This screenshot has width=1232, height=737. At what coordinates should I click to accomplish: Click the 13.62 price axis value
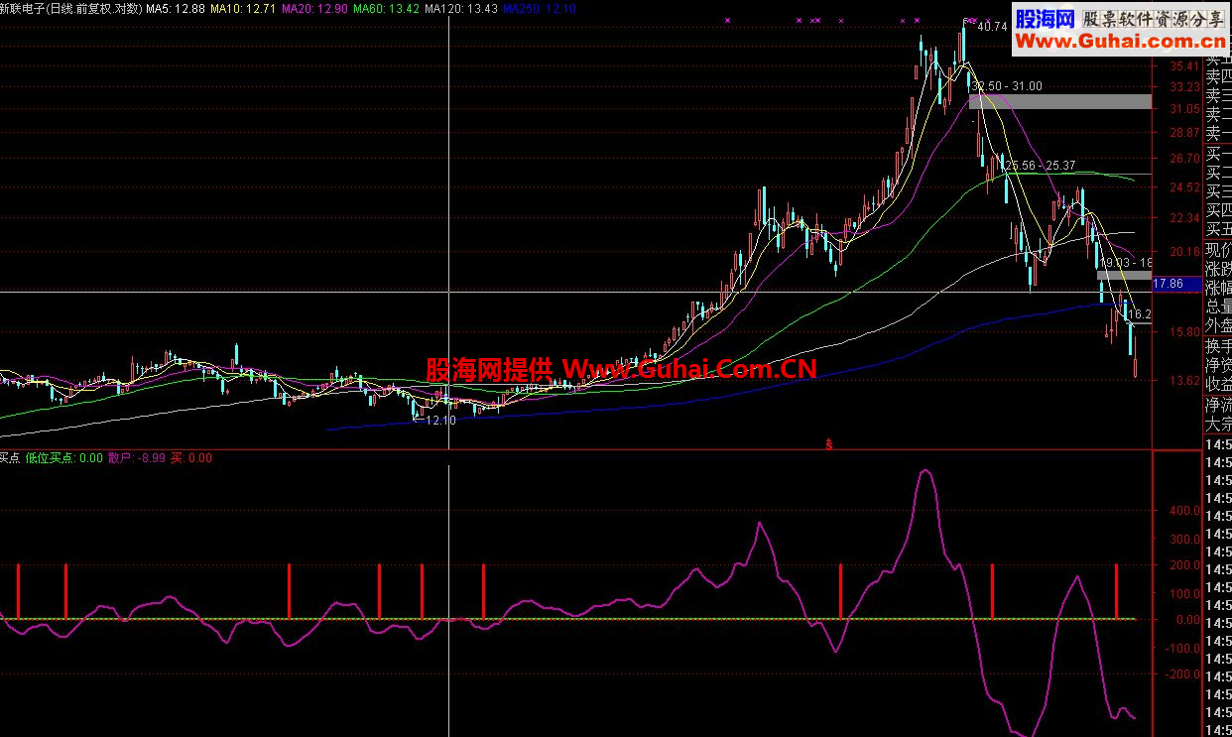pyautogui.click(x=1185, y=381)
